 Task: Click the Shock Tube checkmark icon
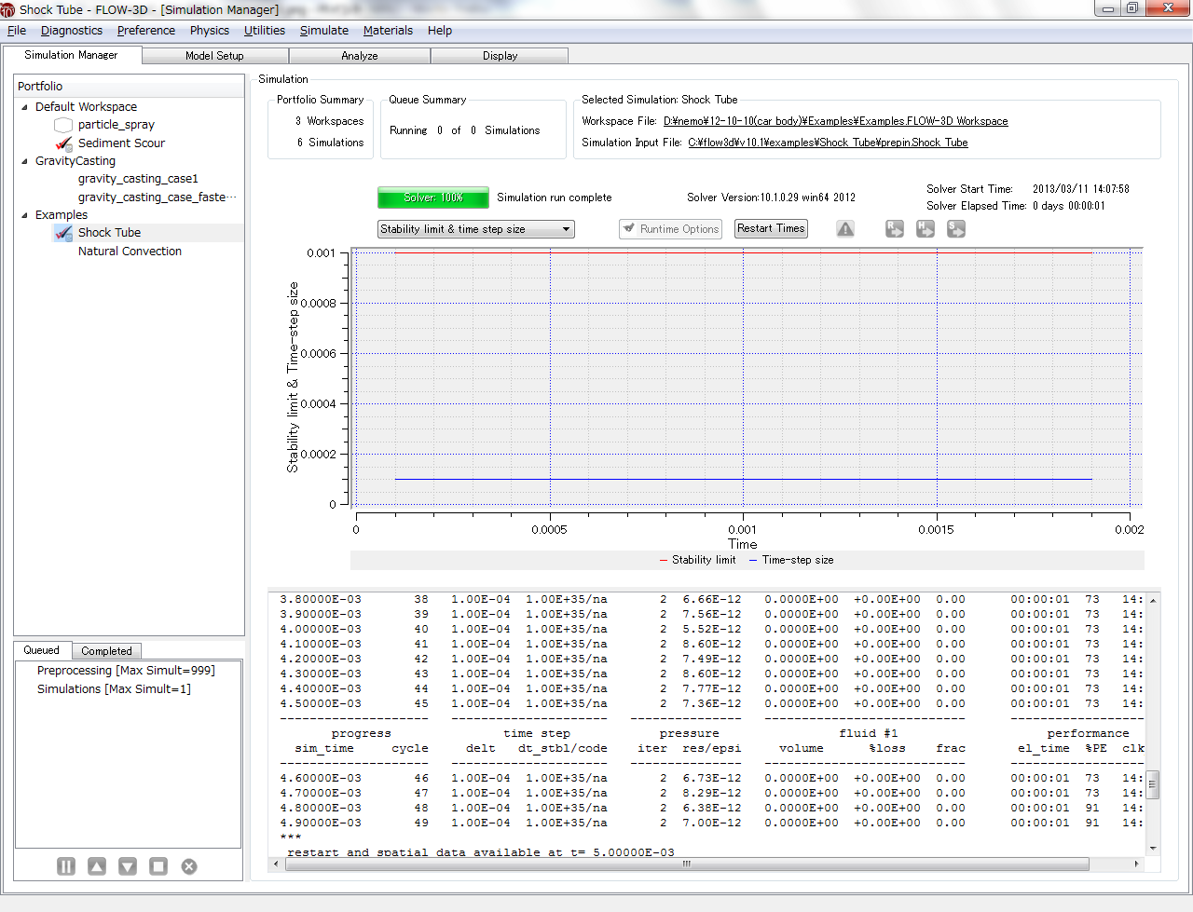pyautogui.click(x=63, y=233)
